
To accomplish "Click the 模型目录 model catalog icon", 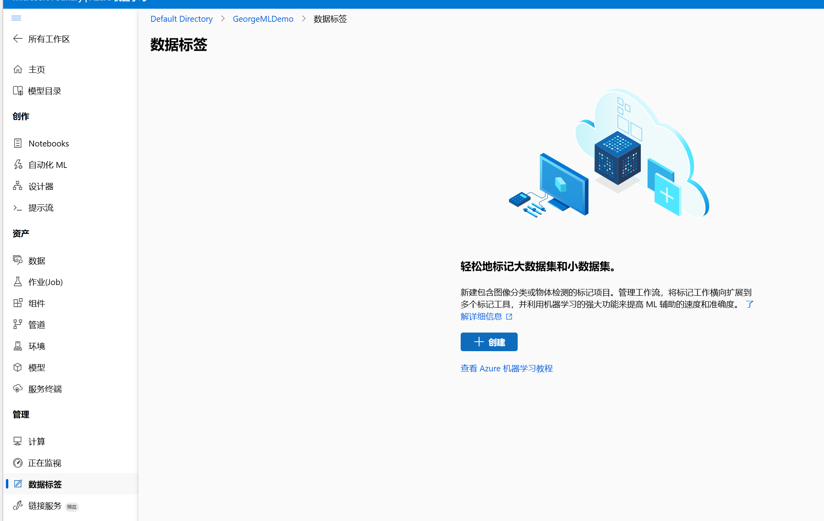I will (17, 91).
